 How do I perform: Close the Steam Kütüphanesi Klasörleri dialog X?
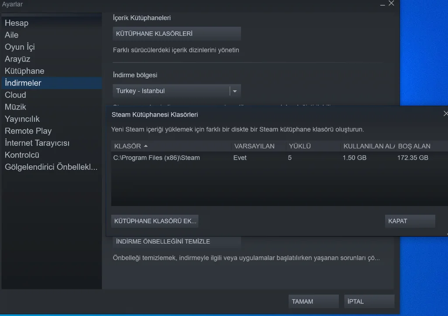coord(446,113)
